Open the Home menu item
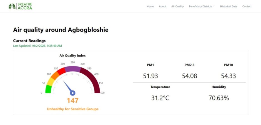This screenshot has height=125, width=261. (150, 6)
